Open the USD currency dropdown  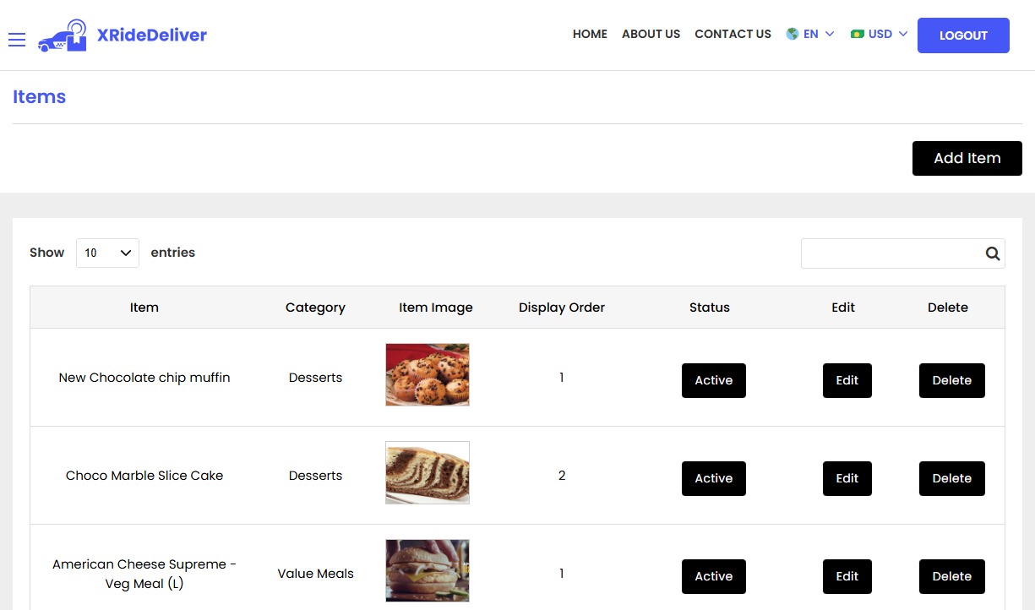pyautogui.click(x=879, y=34)
